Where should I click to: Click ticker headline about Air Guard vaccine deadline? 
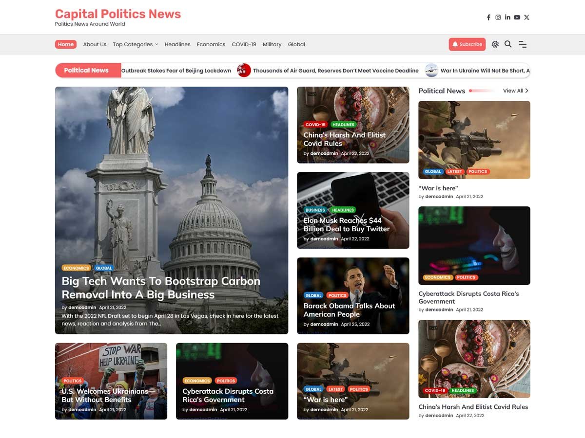pos(335,71)
